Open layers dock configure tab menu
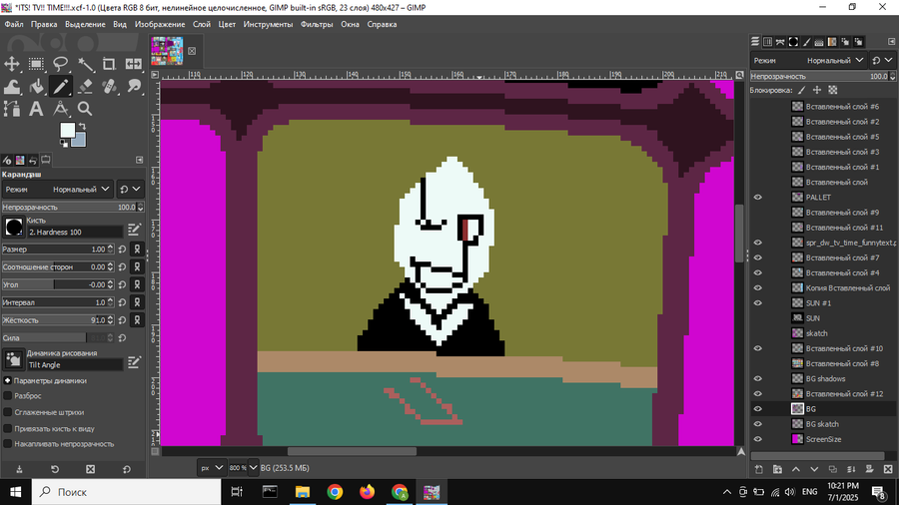The width and height of the screenshot is (899, 505). pyautogui.click(x=891, y=41)
